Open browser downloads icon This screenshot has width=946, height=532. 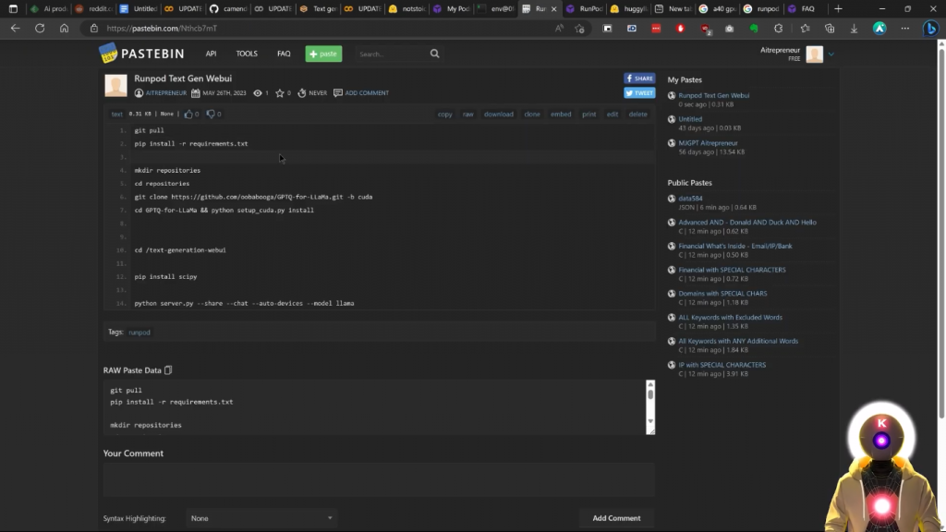[854, 29]
